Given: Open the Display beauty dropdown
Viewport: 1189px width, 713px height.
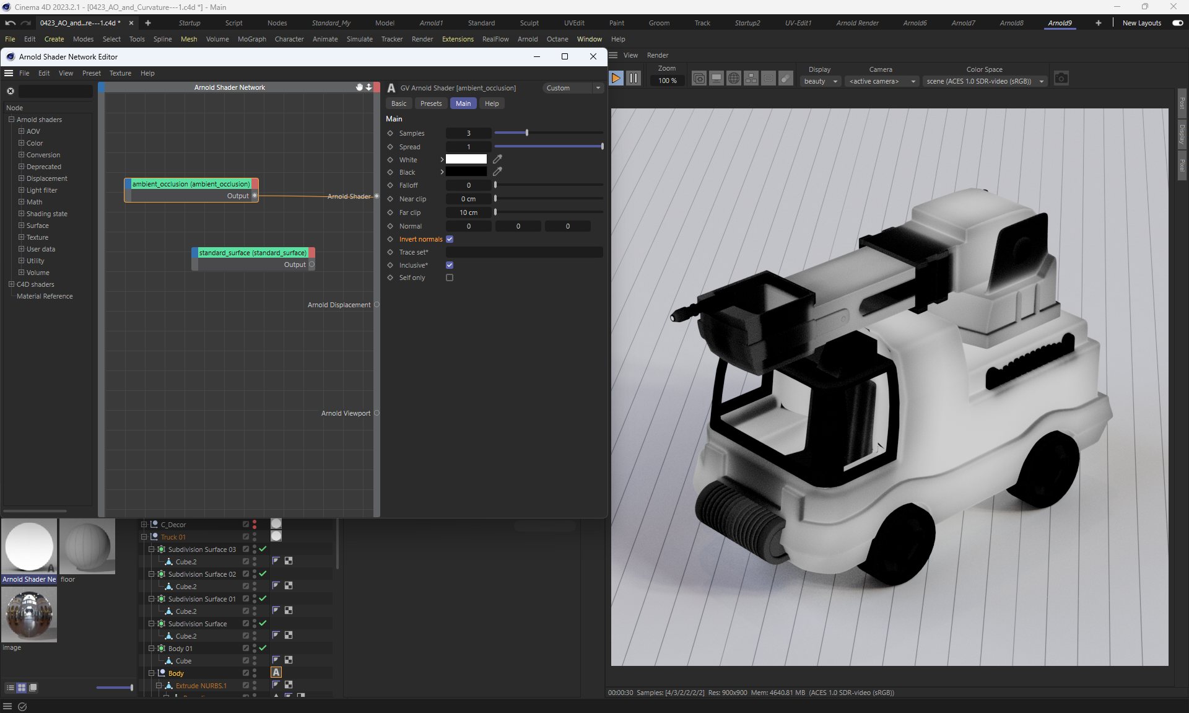Looking at the screenshot, I should point(821,81).
